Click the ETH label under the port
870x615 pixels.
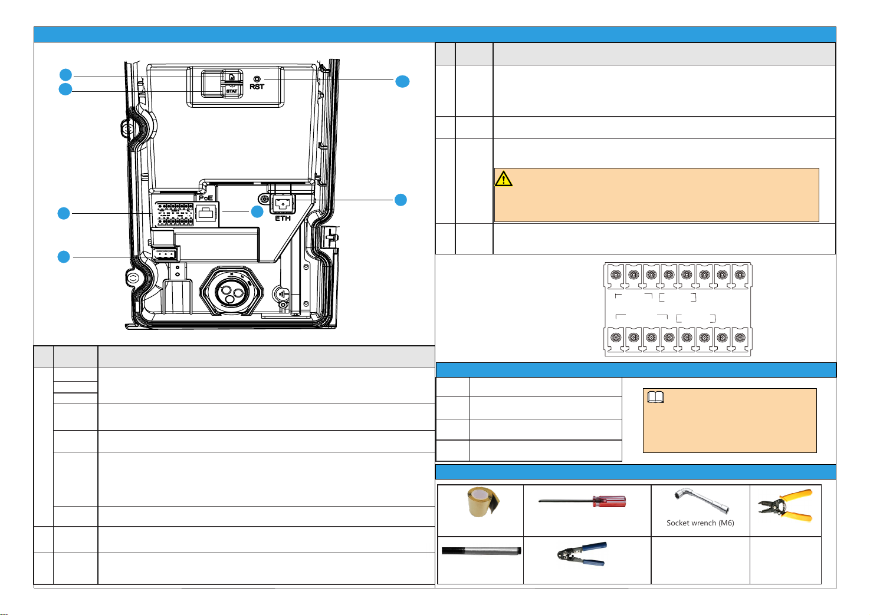[283, 219]
